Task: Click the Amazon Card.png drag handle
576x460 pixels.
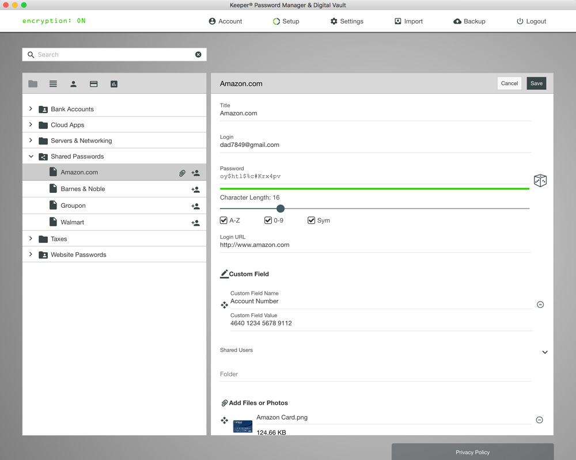Action: pos(225,420)
